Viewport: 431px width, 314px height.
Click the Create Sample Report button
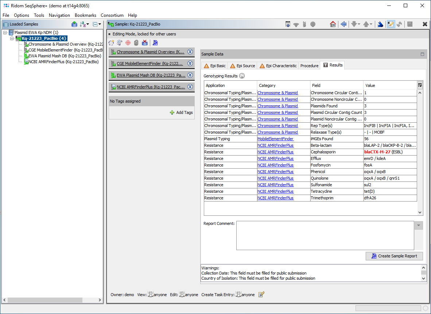394,256
